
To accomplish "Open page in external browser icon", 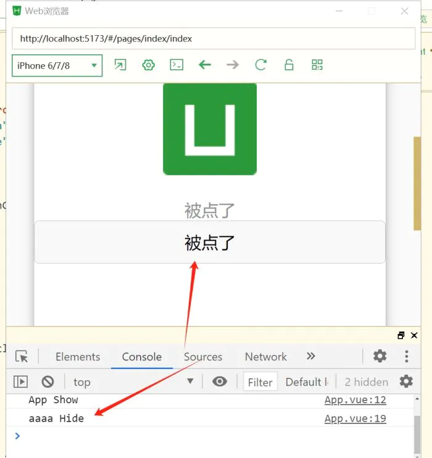I will [120, 65].
